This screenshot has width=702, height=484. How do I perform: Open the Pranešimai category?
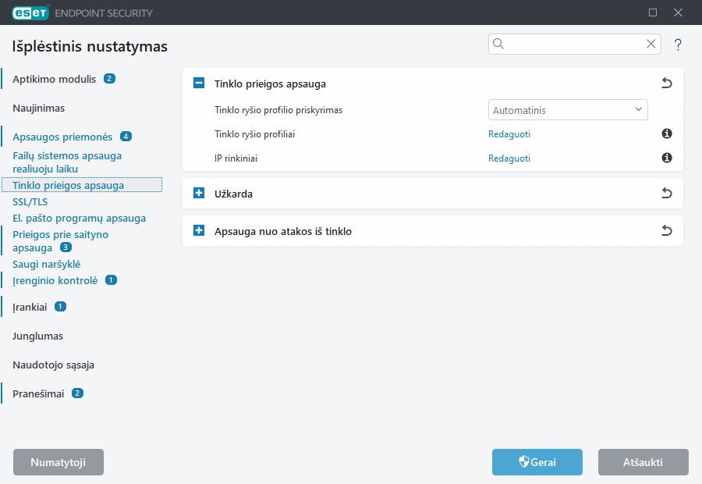(38, 394)
